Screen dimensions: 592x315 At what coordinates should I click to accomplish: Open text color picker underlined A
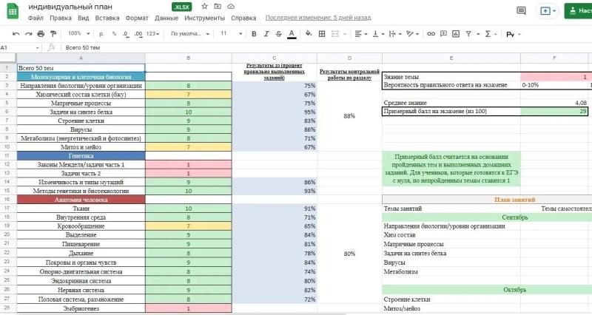tap(292, 34)
